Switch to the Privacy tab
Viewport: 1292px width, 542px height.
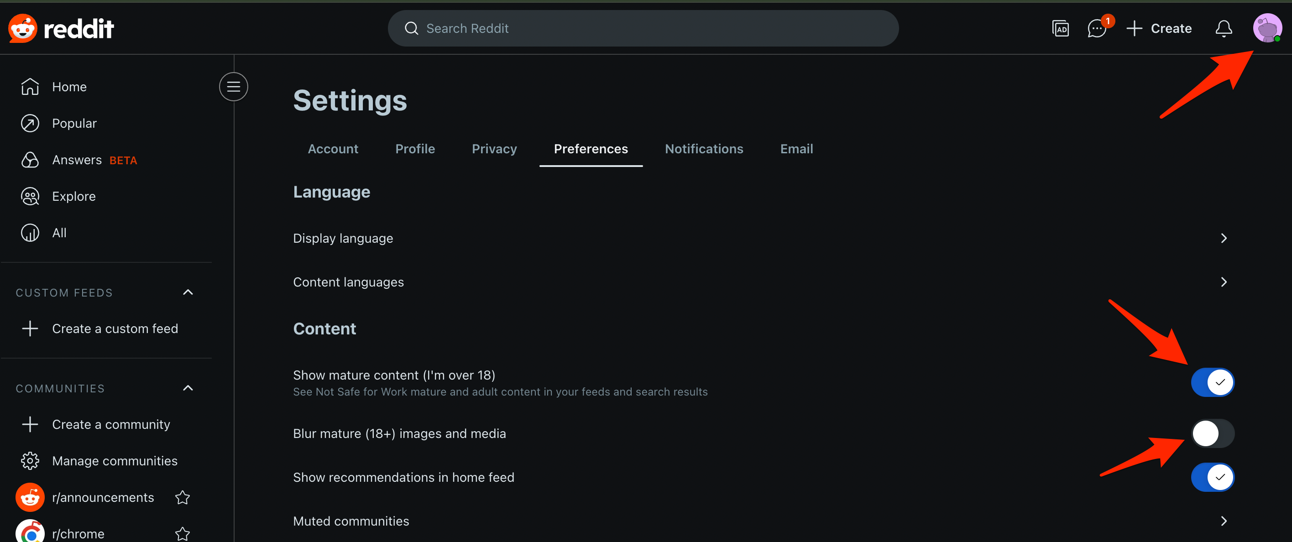pos(494,149)
